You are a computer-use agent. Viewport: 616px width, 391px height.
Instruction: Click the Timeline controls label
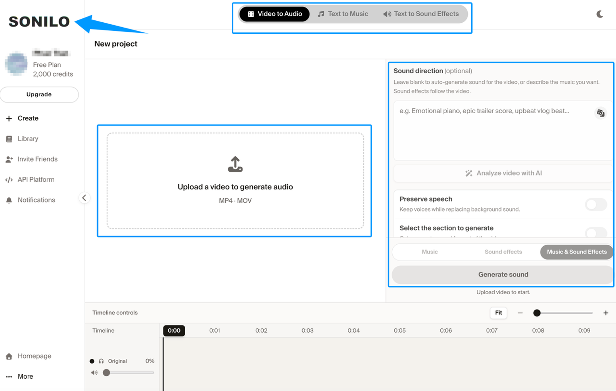coord(115,313)
